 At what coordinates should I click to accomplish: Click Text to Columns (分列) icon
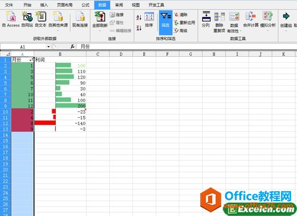(206, 19)
